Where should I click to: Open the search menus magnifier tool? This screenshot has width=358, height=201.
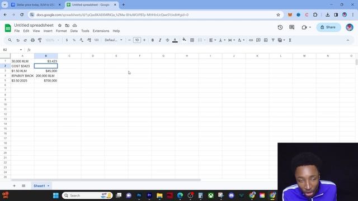click(10, 40)
